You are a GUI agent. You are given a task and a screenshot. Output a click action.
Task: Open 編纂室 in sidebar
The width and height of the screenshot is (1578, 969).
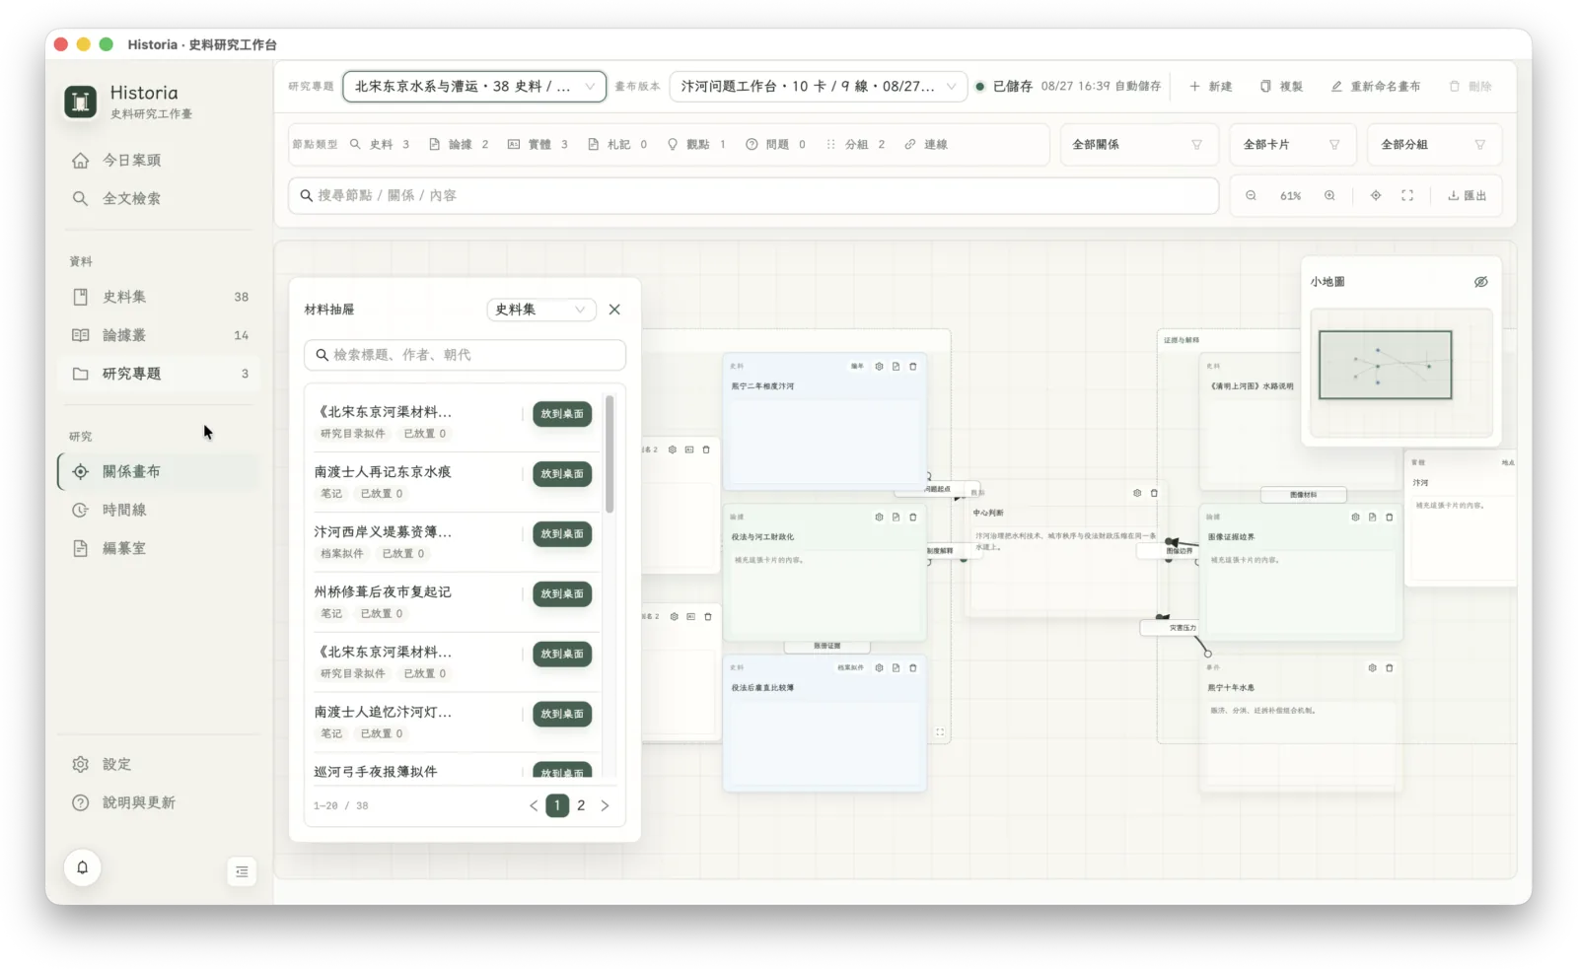(158, 548)
